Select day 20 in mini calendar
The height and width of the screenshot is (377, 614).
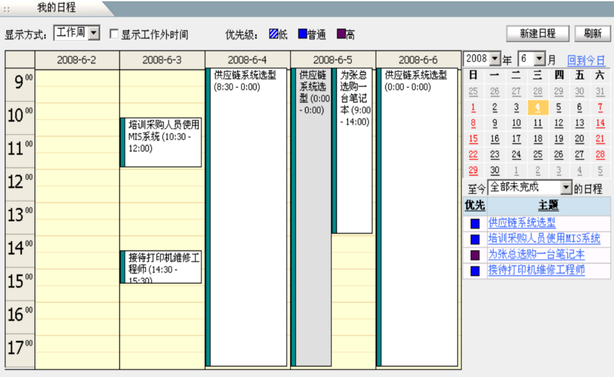coord(580,139)
